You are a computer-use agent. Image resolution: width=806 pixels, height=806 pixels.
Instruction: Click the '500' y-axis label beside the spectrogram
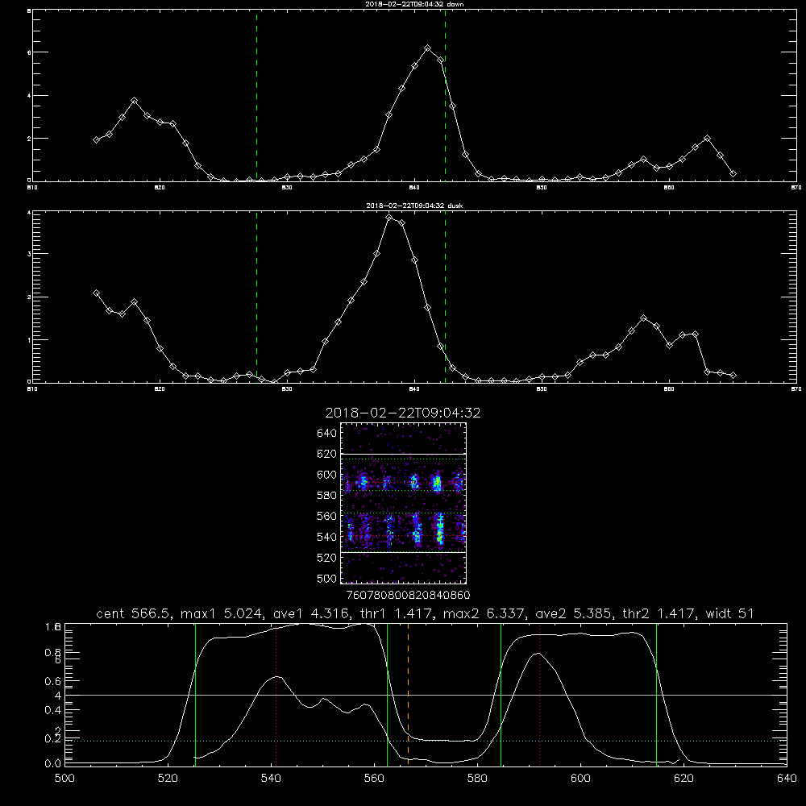[327, 579]
